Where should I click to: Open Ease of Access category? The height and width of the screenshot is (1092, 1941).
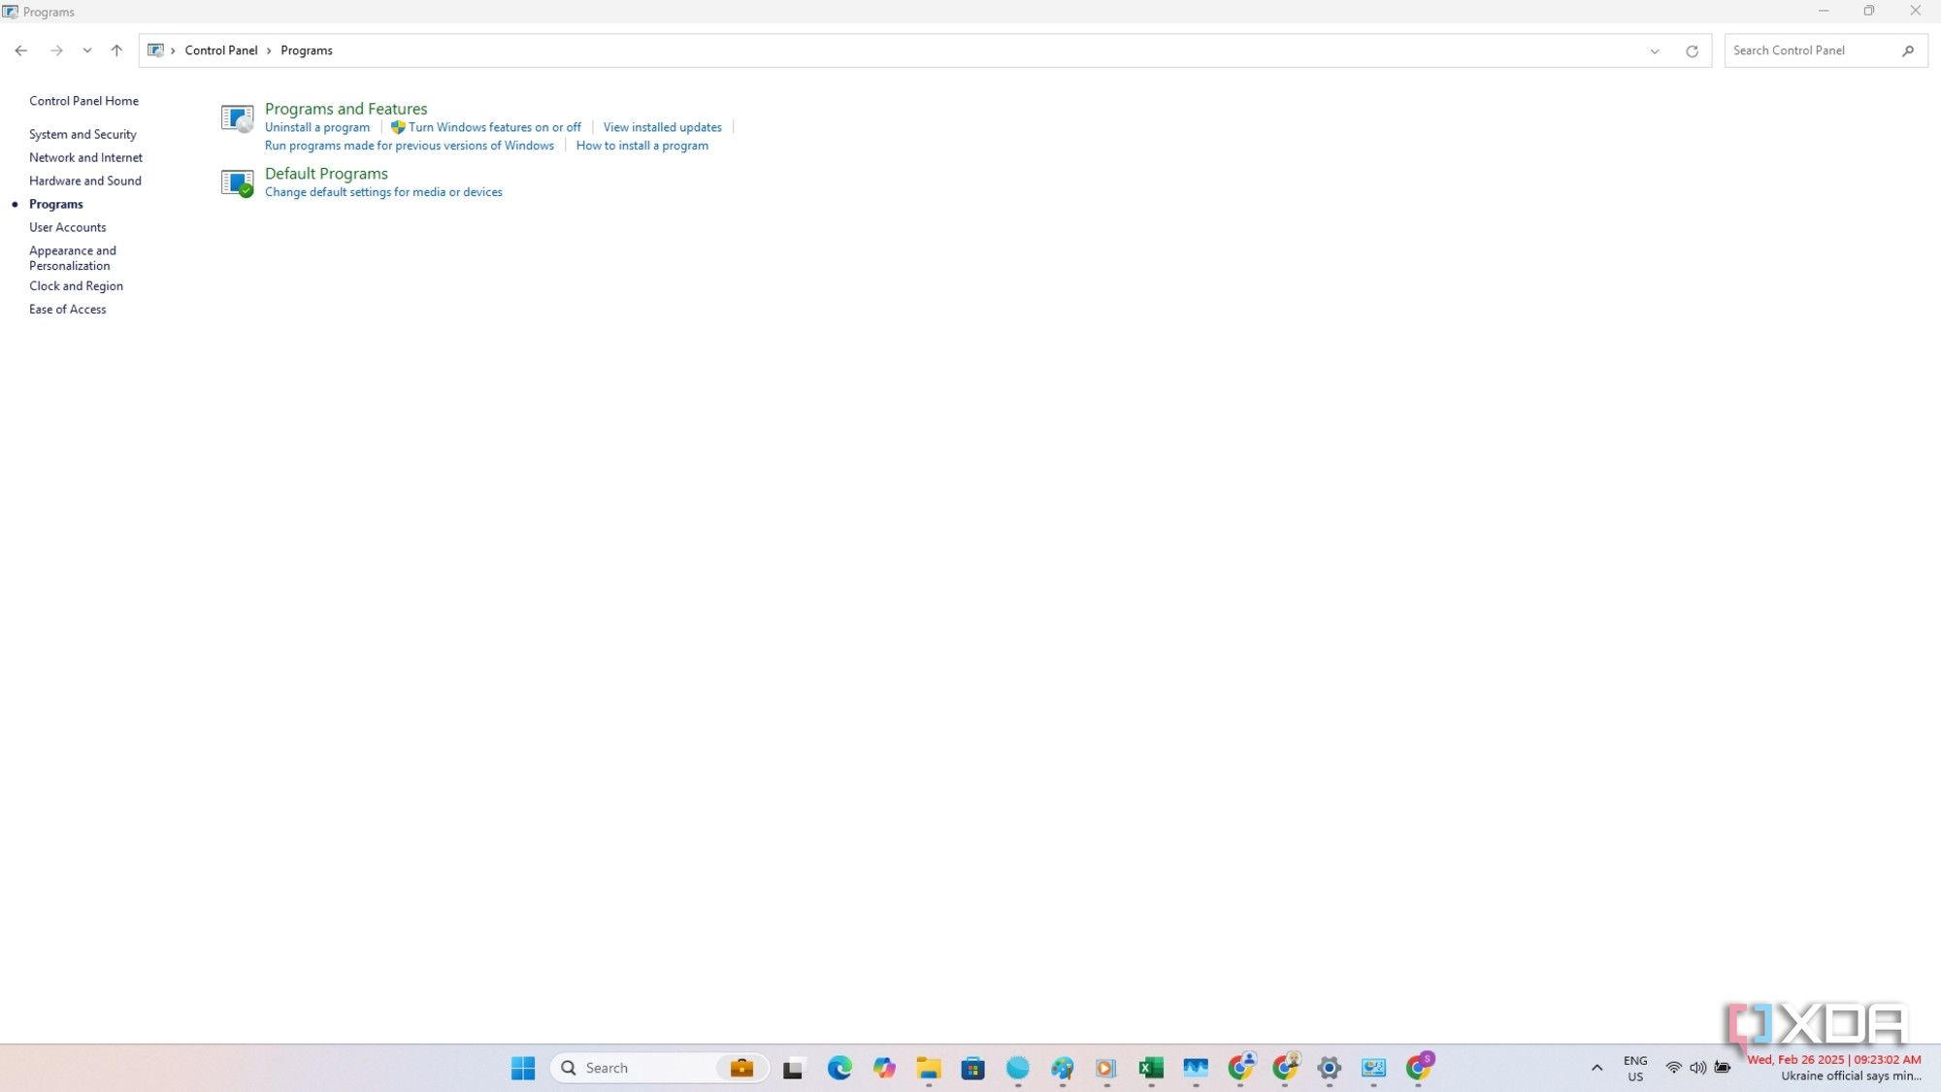tap(67, 310)
